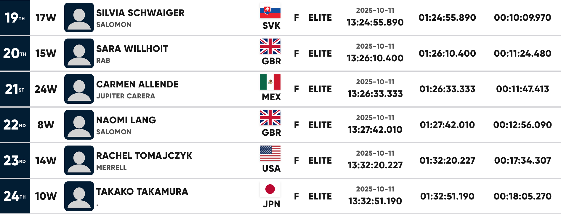Screen dimensions: 561x214
Task: Click the Mexico flag icon
Action: [x=270, y=82]
